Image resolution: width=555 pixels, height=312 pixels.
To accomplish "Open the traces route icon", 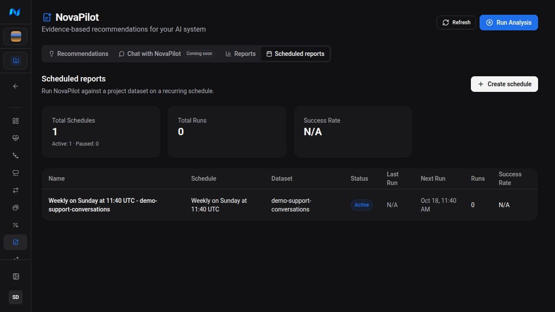I will coord(16,156).
